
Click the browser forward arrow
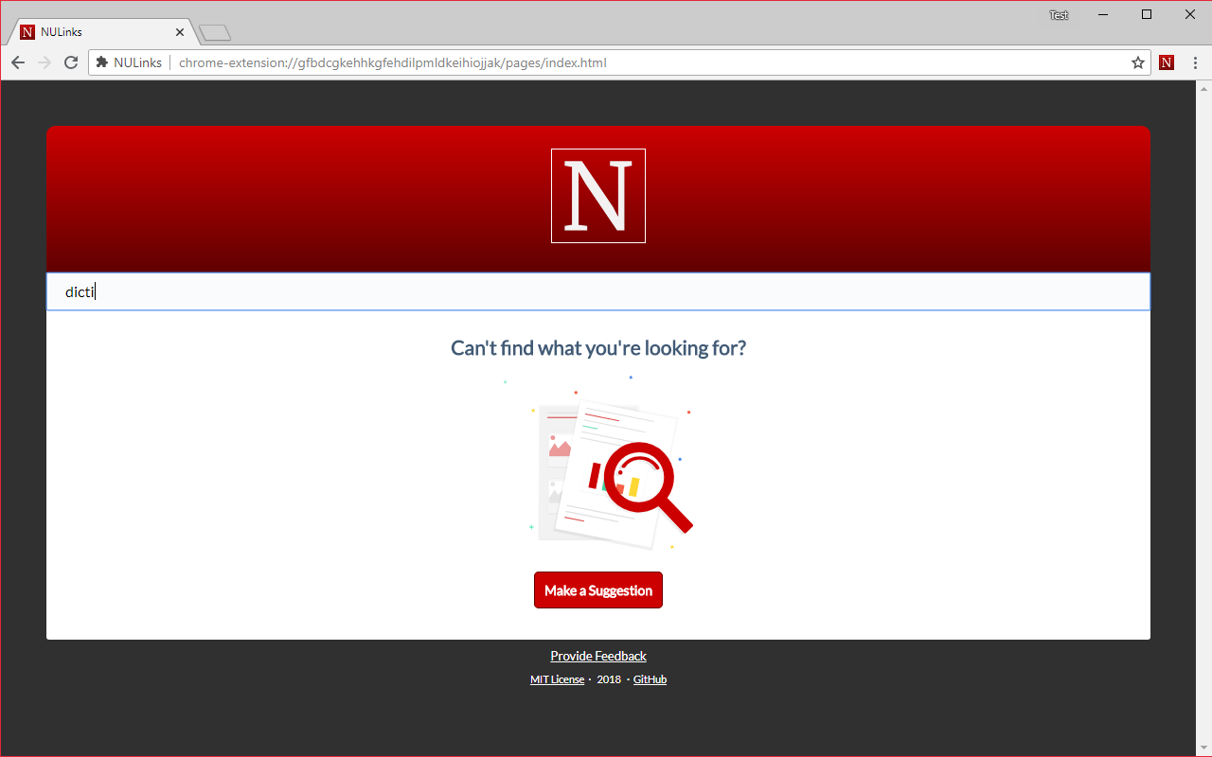click(x=45, y=62)
